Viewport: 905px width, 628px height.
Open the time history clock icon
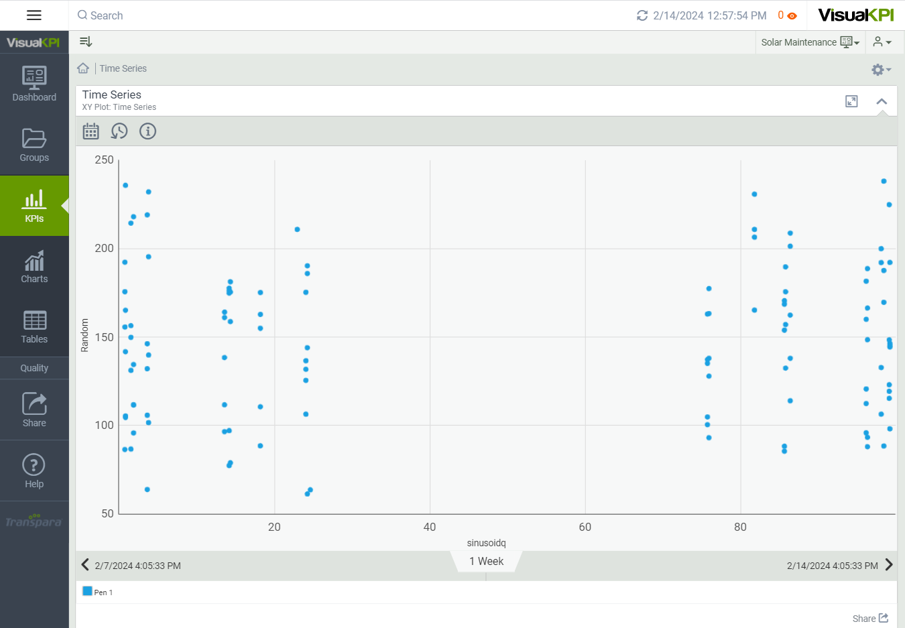[119, 131]
